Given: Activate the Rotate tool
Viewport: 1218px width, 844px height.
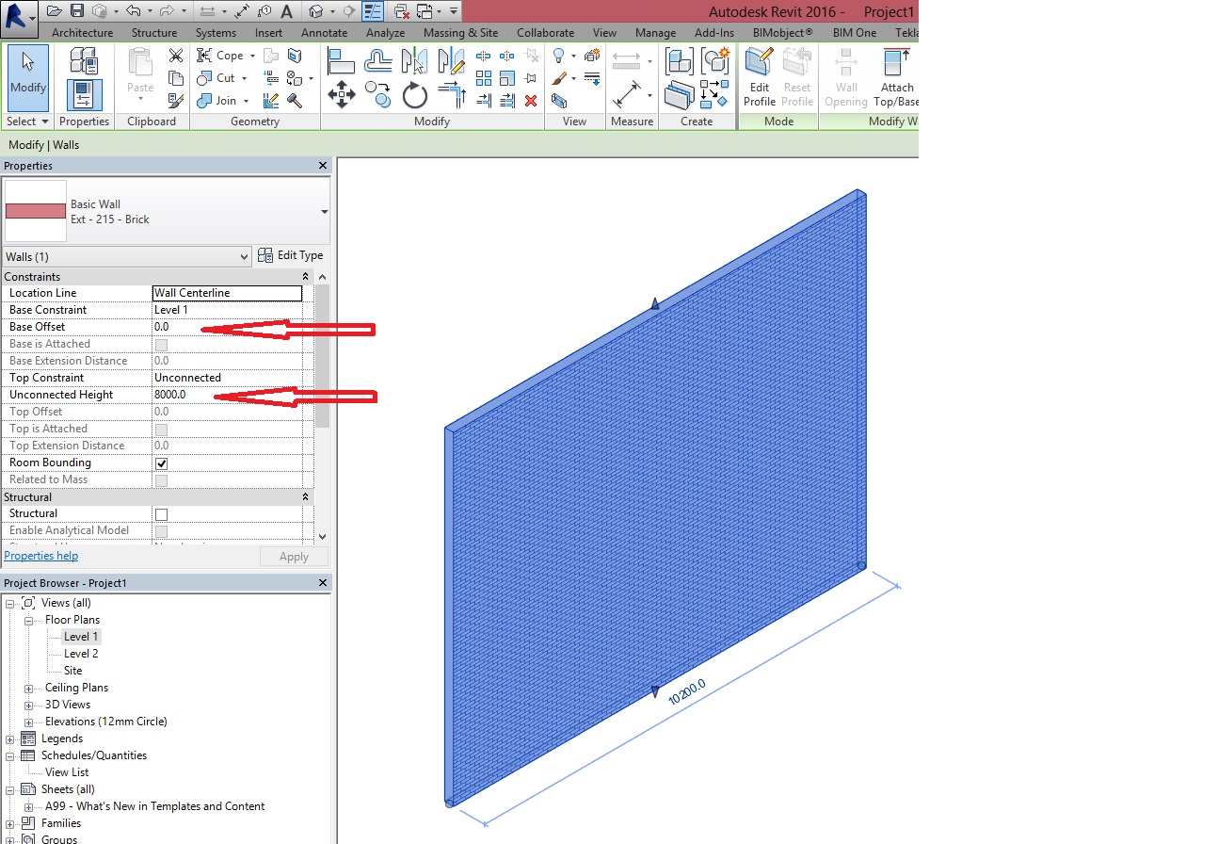Looking at the screenshot, I should [415, 96].
